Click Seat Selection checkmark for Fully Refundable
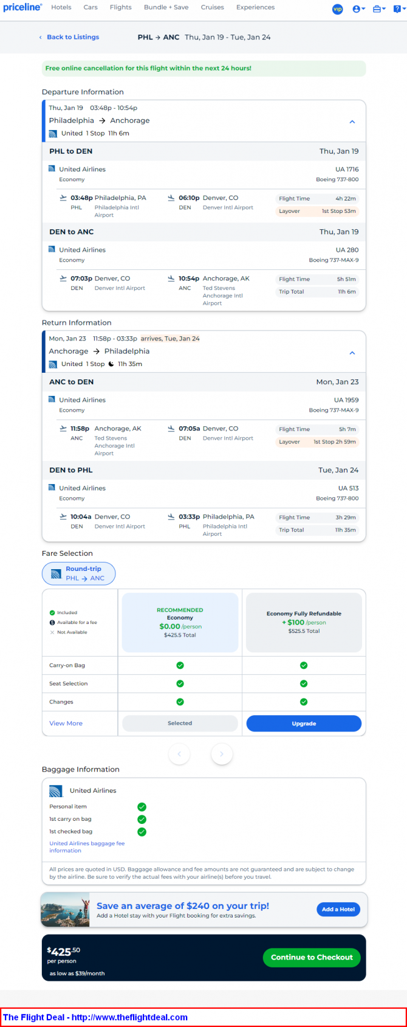This screenshot has height=1027, width=407. pos(304,683)
